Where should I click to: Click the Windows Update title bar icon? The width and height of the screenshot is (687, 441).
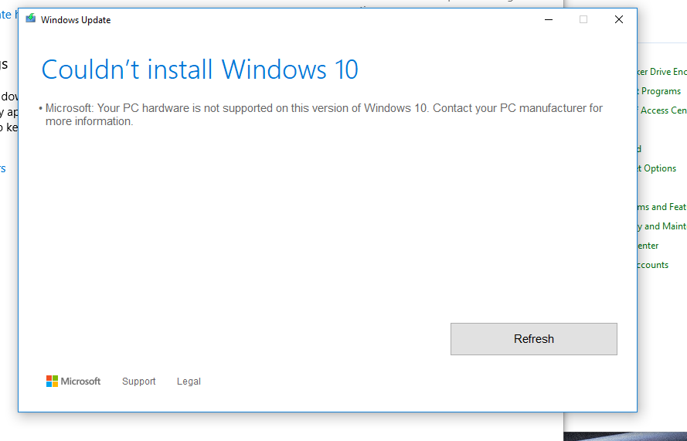(30, 19)
